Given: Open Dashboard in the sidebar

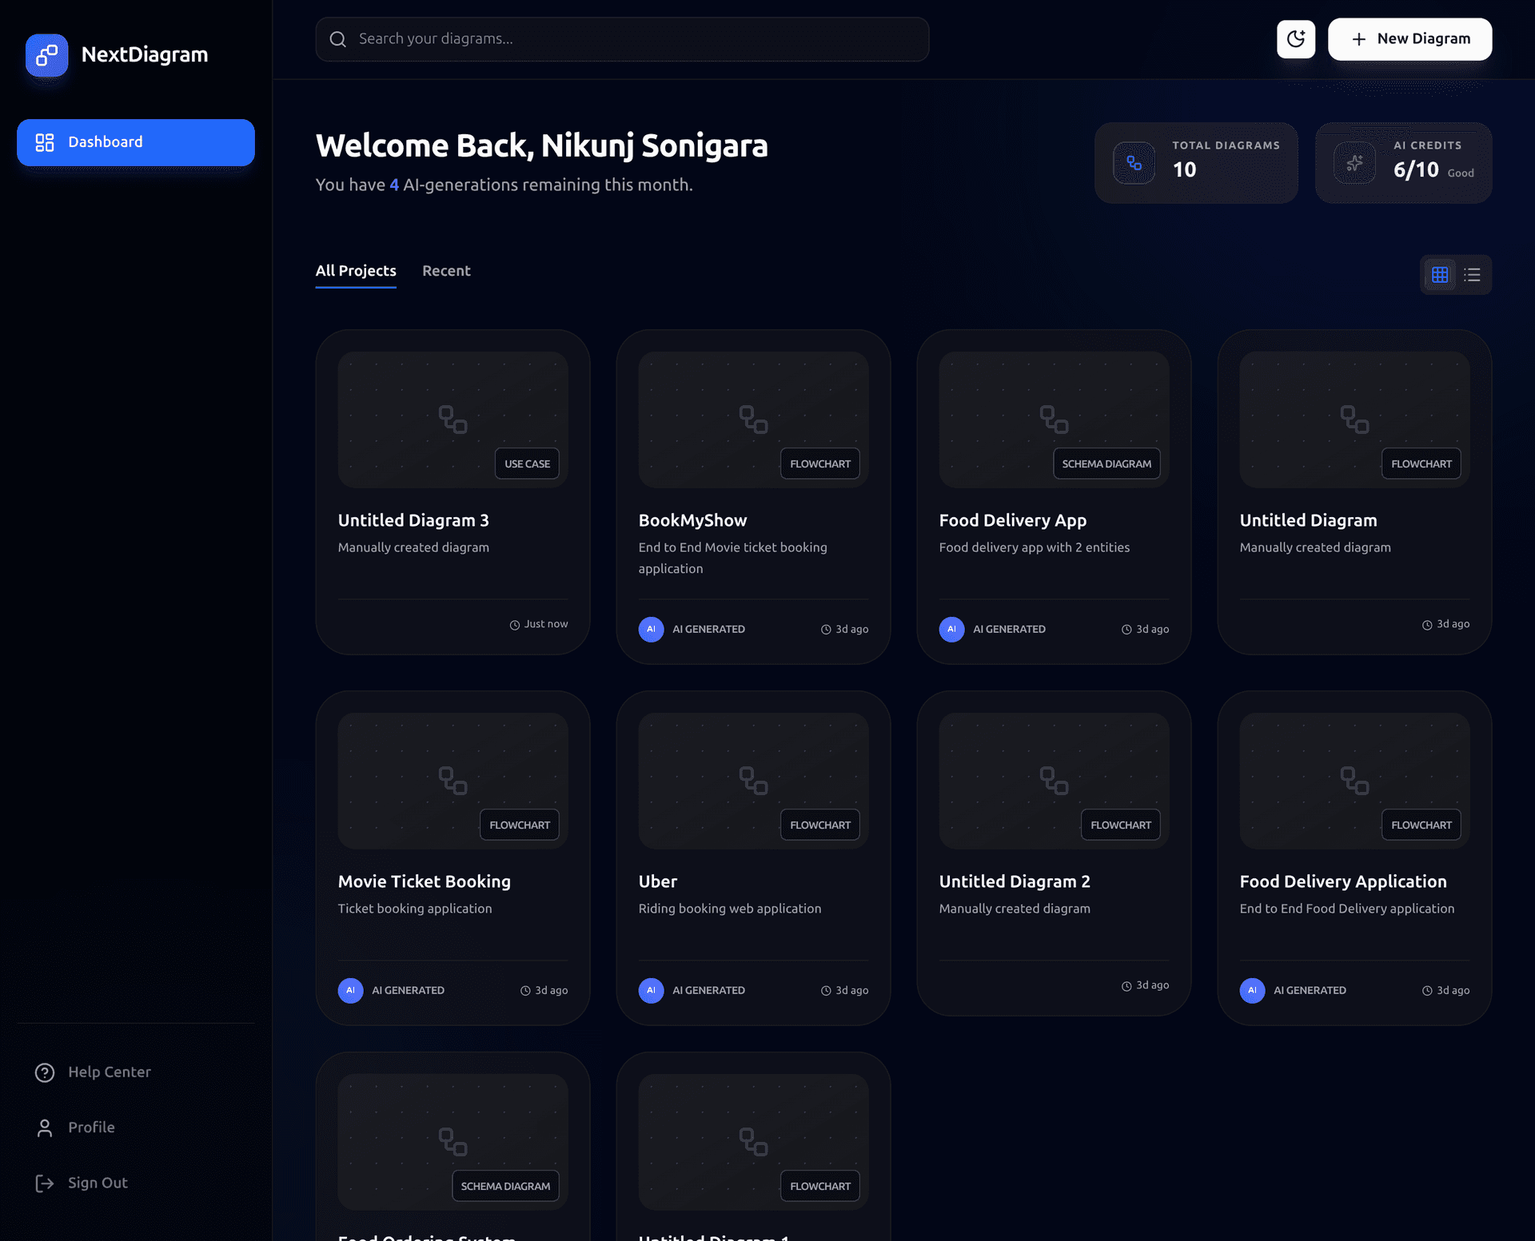Looking at the screenshot, I should coord(136,142).
